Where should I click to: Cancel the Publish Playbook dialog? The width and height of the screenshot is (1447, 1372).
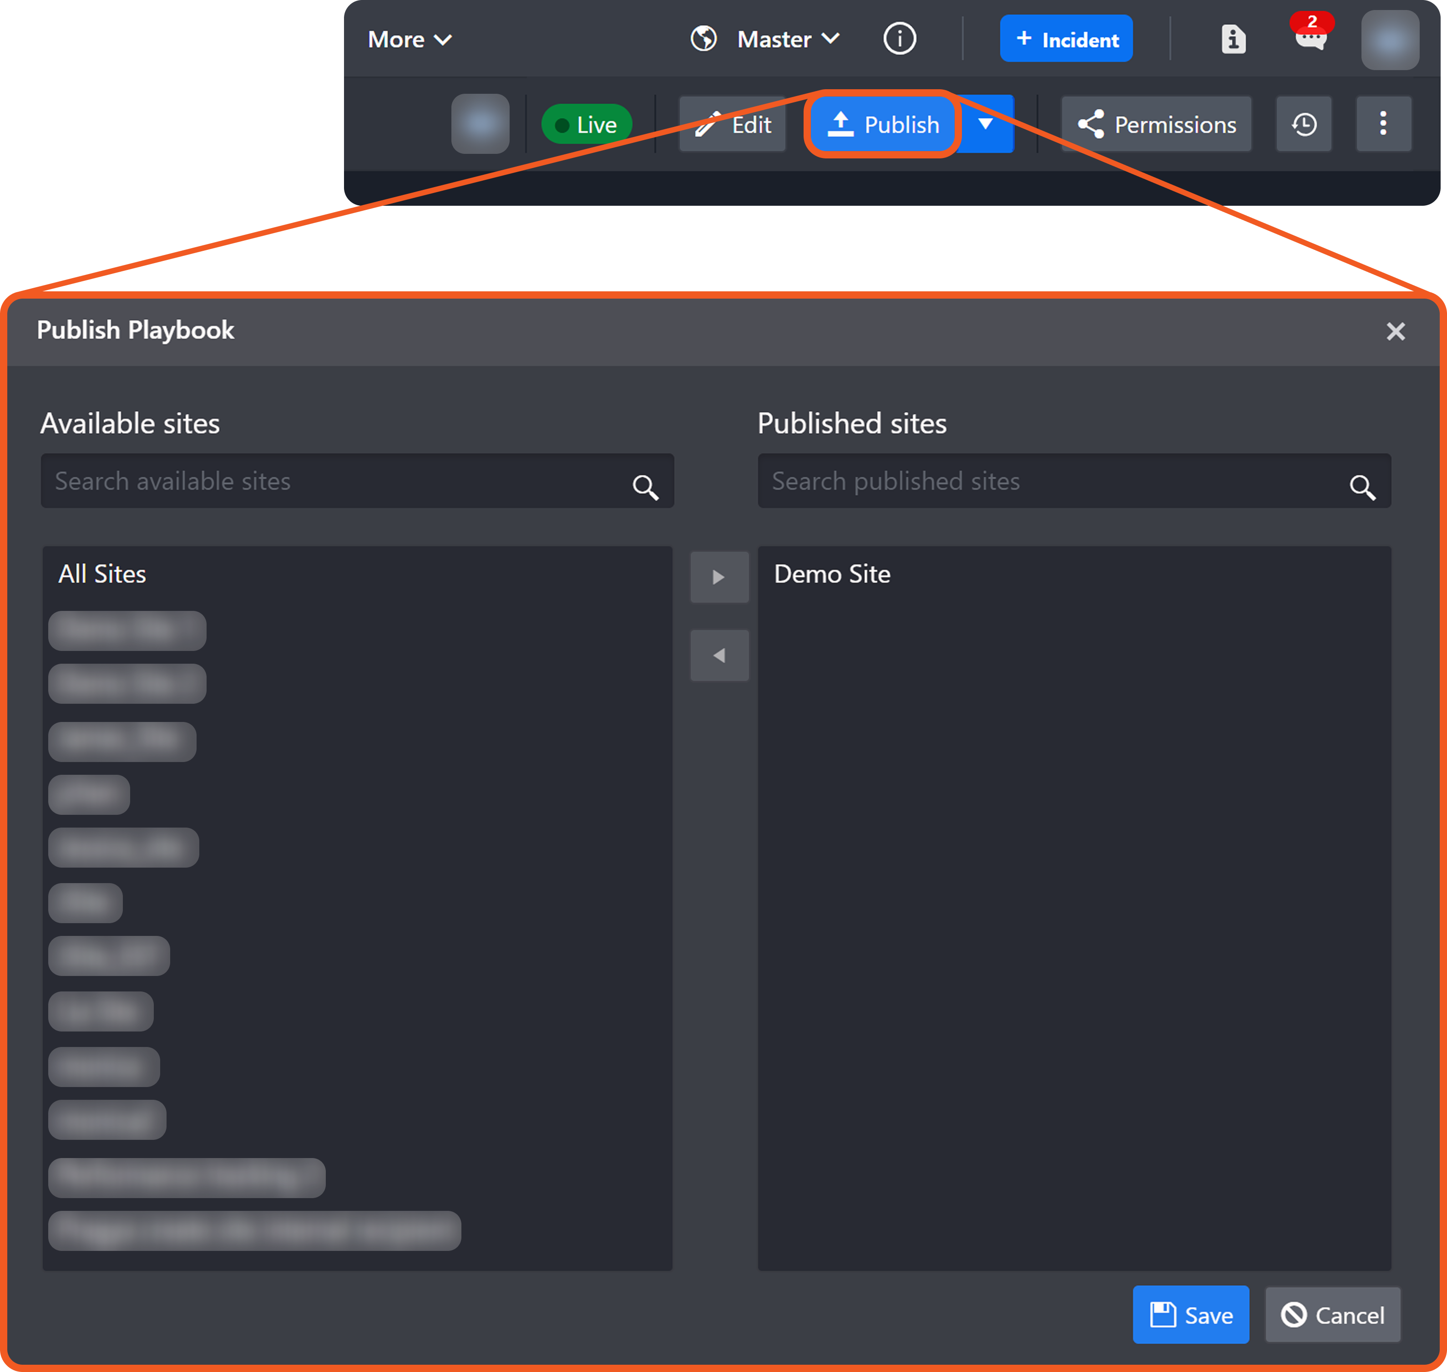1332,1315
